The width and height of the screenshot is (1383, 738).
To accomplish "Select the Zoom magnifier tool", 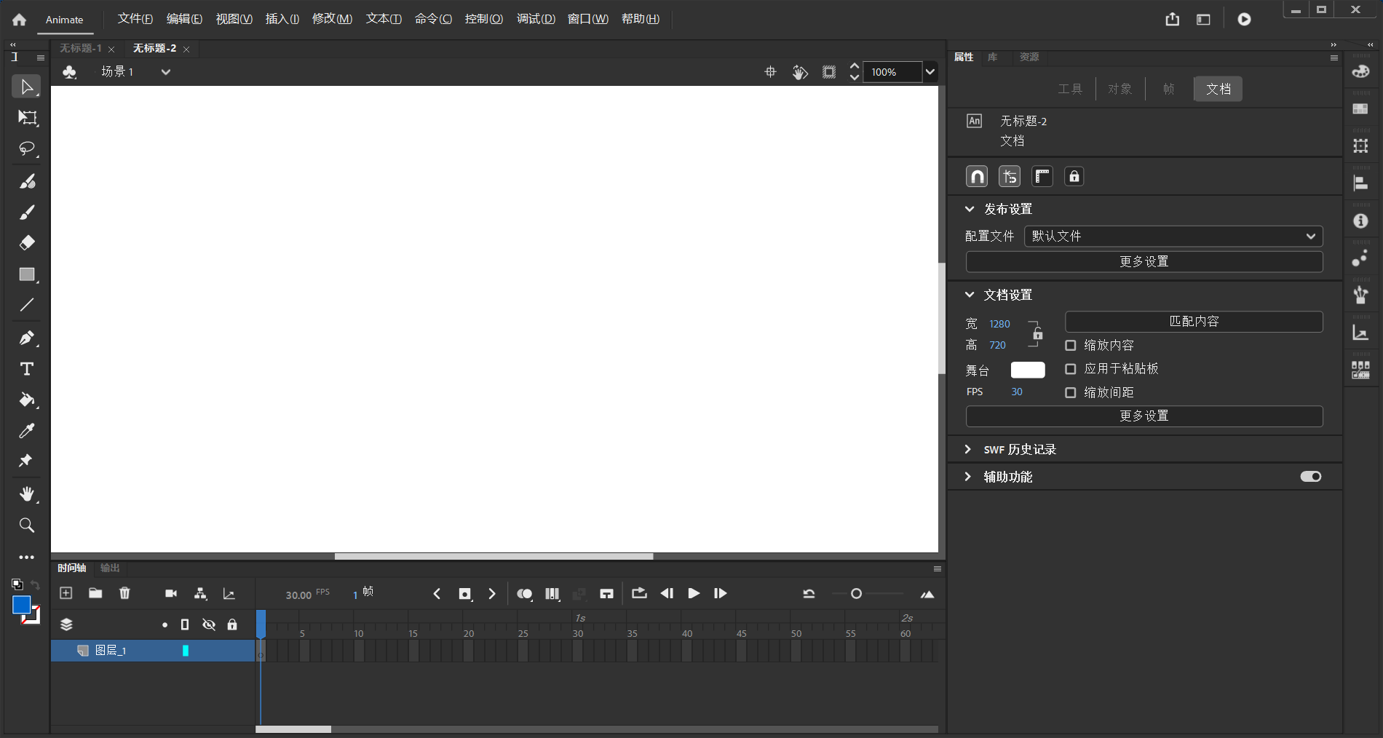I will pos(27,525).
